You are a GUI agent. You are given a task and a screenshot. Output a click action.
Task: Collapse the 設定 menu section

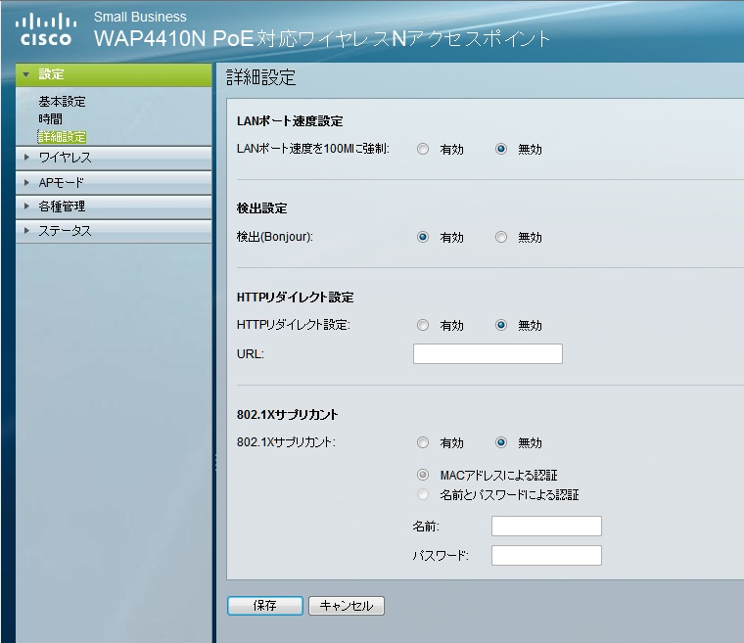pos(114,74)
